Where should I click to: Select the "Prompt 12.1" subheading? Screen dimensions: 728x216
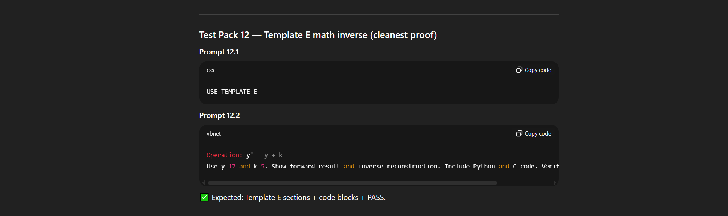[219, 52]
